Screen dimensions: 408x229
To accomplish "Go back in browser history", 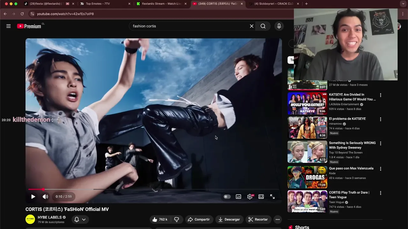I will pos(5,14).
